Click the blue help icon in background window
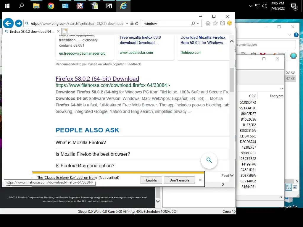The width and height of the screenshot is (303, 227). click(296, 35)
